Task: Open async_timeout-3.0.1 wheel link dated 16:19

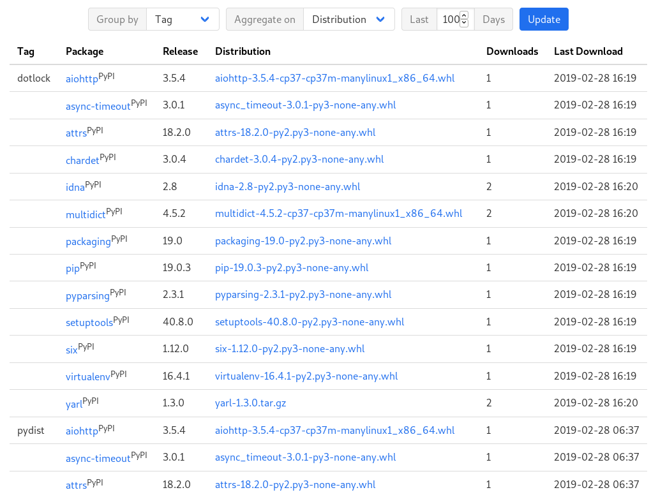Action: pos(306,105)
